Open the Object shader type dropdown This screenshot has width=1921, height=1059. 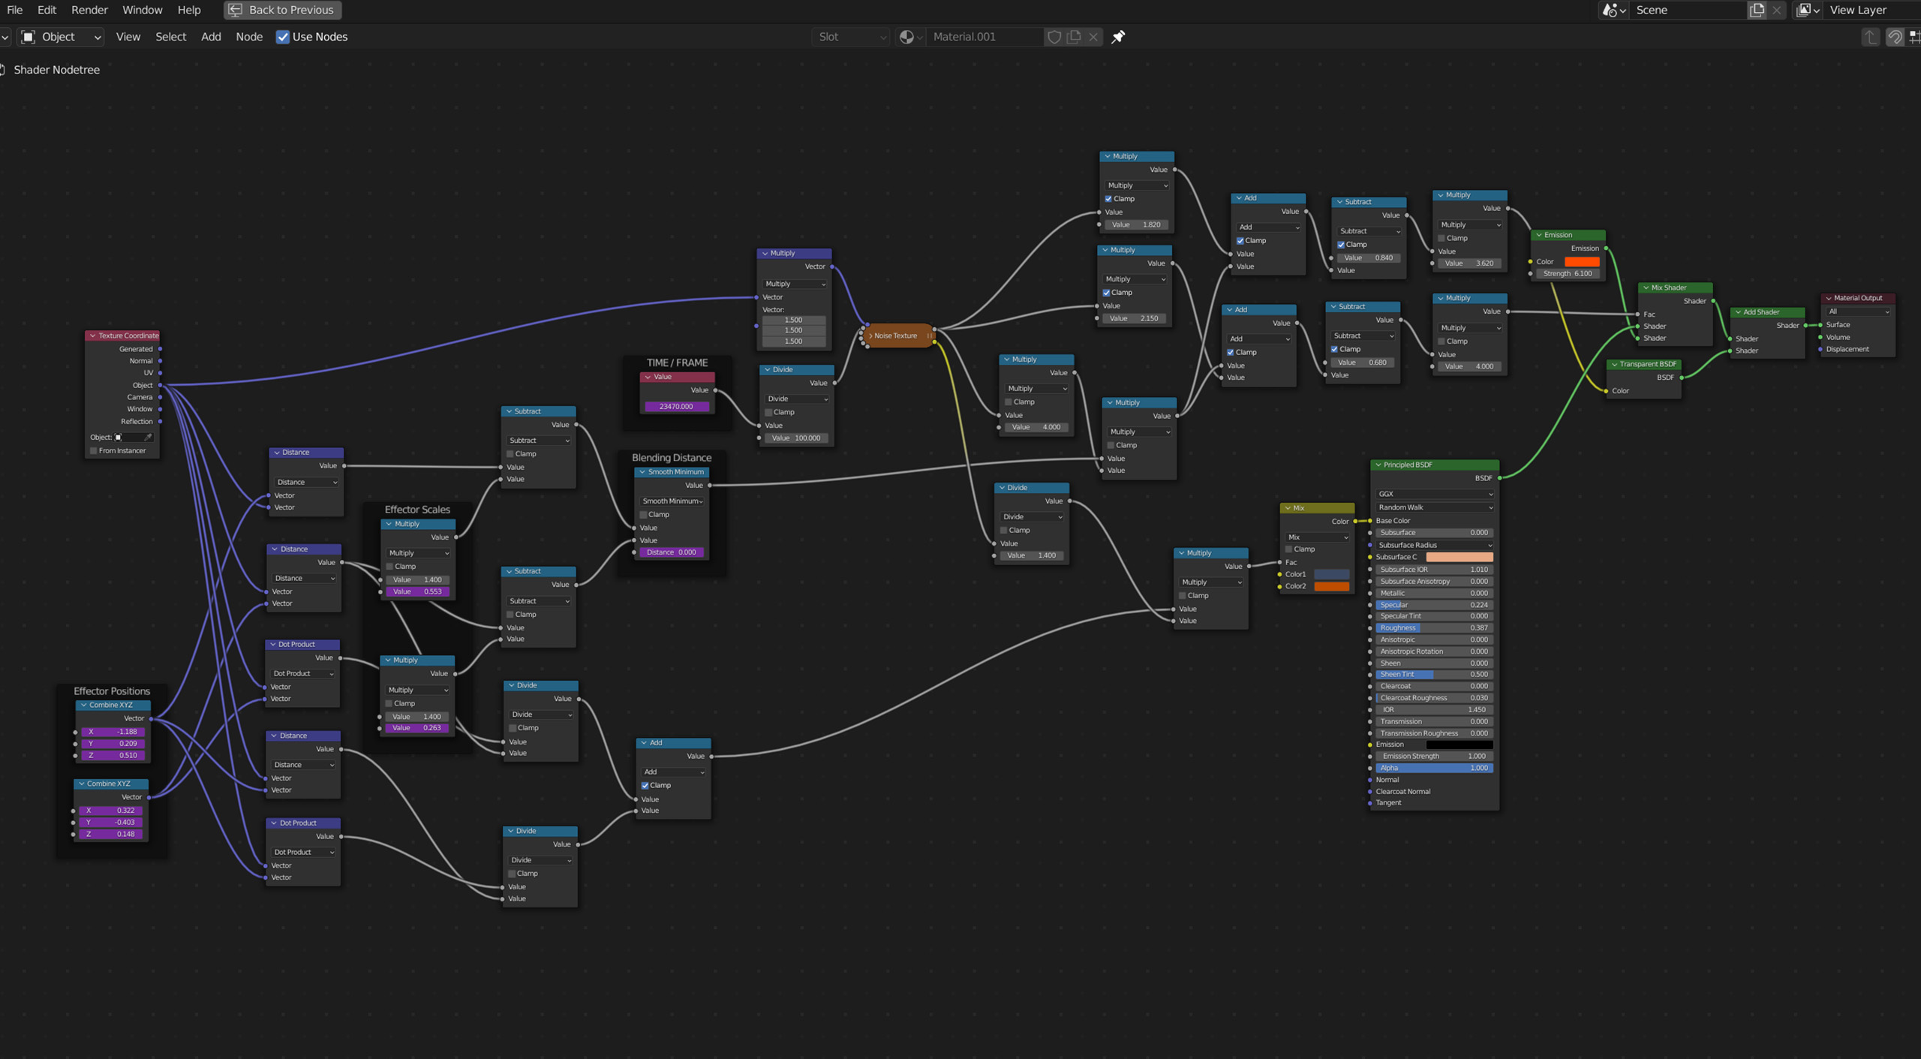pos(60,36)
